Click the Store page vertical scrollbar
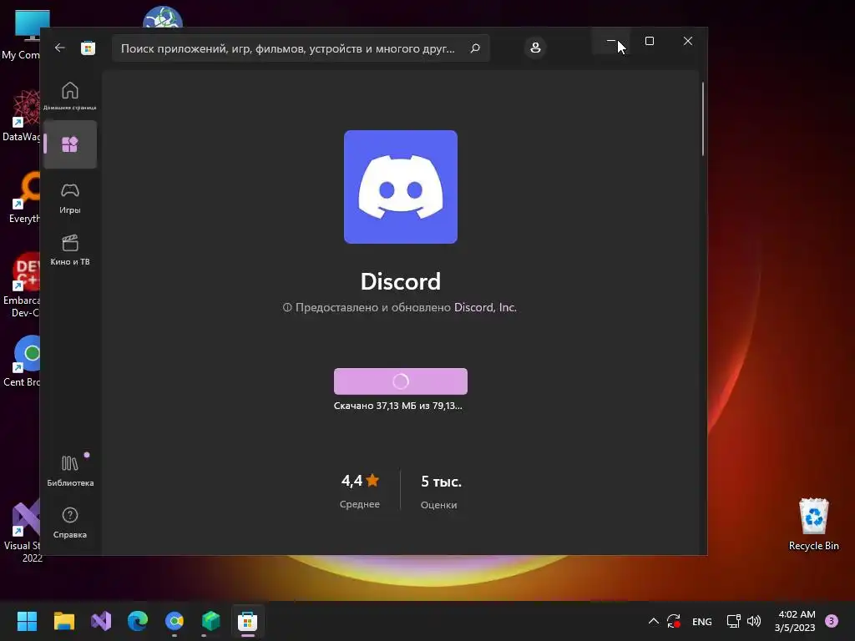 click(703, 119)
